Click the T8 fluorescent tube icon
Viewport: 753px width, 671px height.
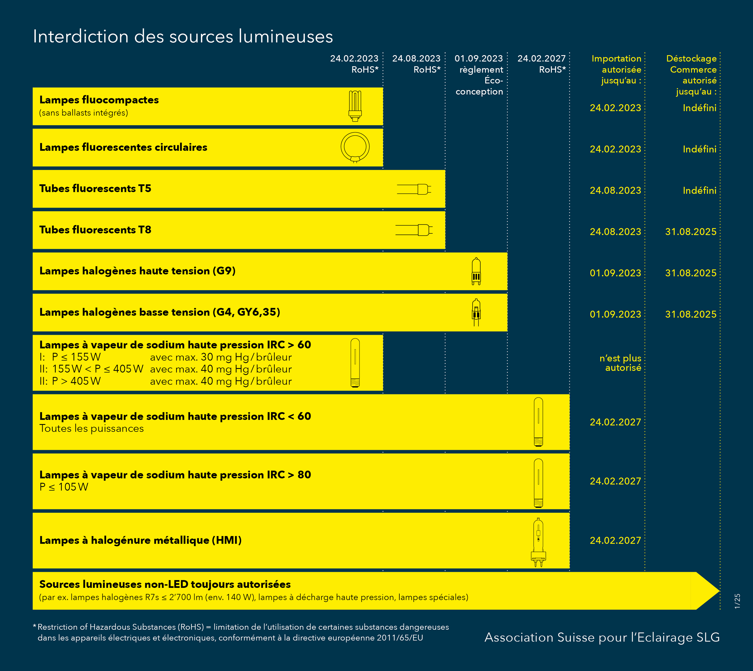coord(414,230)
